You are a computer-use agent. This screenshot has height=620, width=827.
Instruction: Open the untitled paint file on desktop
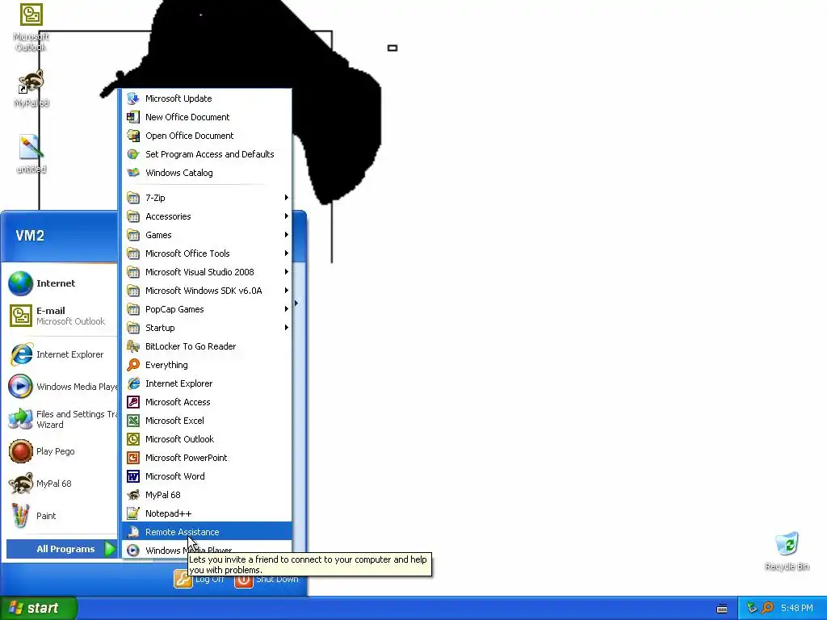tap(31, 153)
